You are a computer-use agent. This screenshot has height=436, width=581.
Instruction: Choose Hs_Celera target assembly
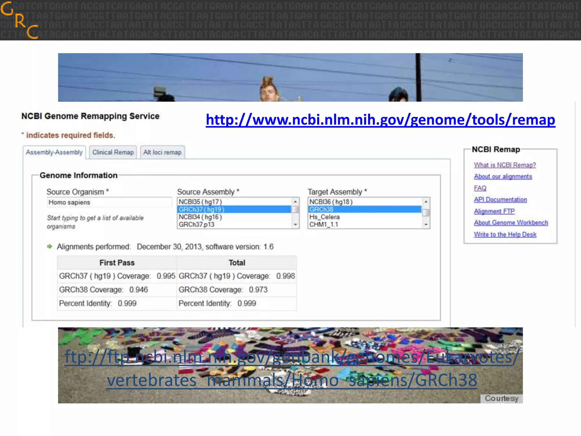(365, 217)
